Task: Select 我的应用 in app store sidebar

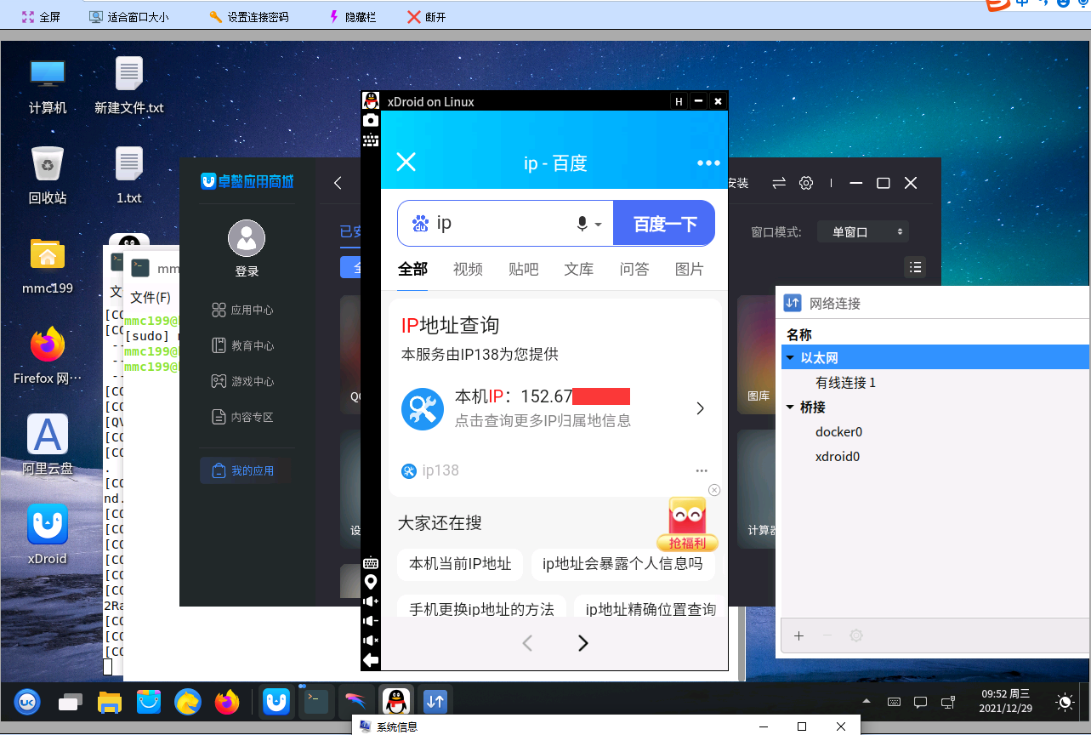Action: [246, 470]
